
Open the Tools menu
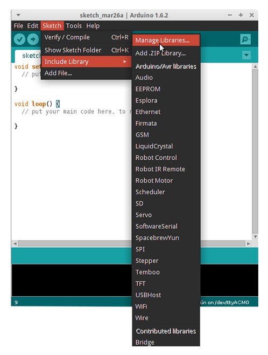pyautogui.click(x=74, y=26)
